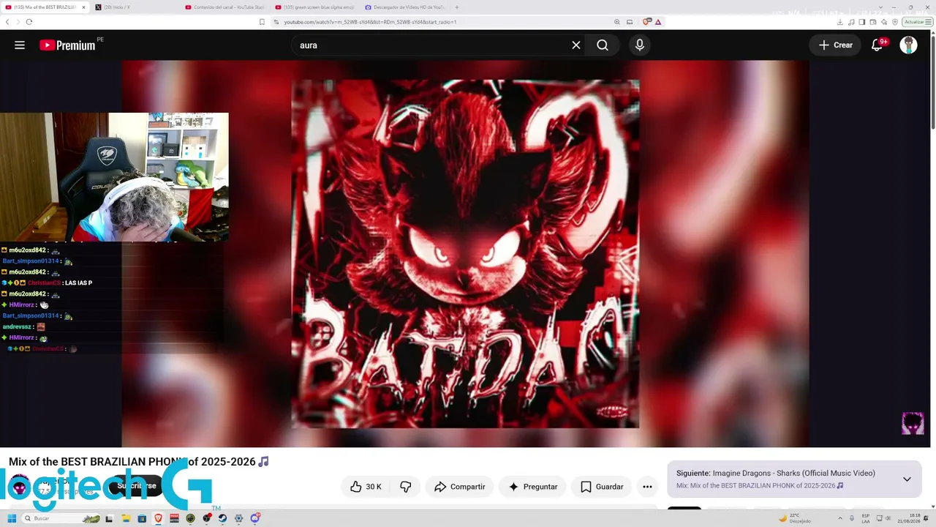This screenshot has height=527, width=936.
Task: Click the magnifier search button
Action: point(602,45)
